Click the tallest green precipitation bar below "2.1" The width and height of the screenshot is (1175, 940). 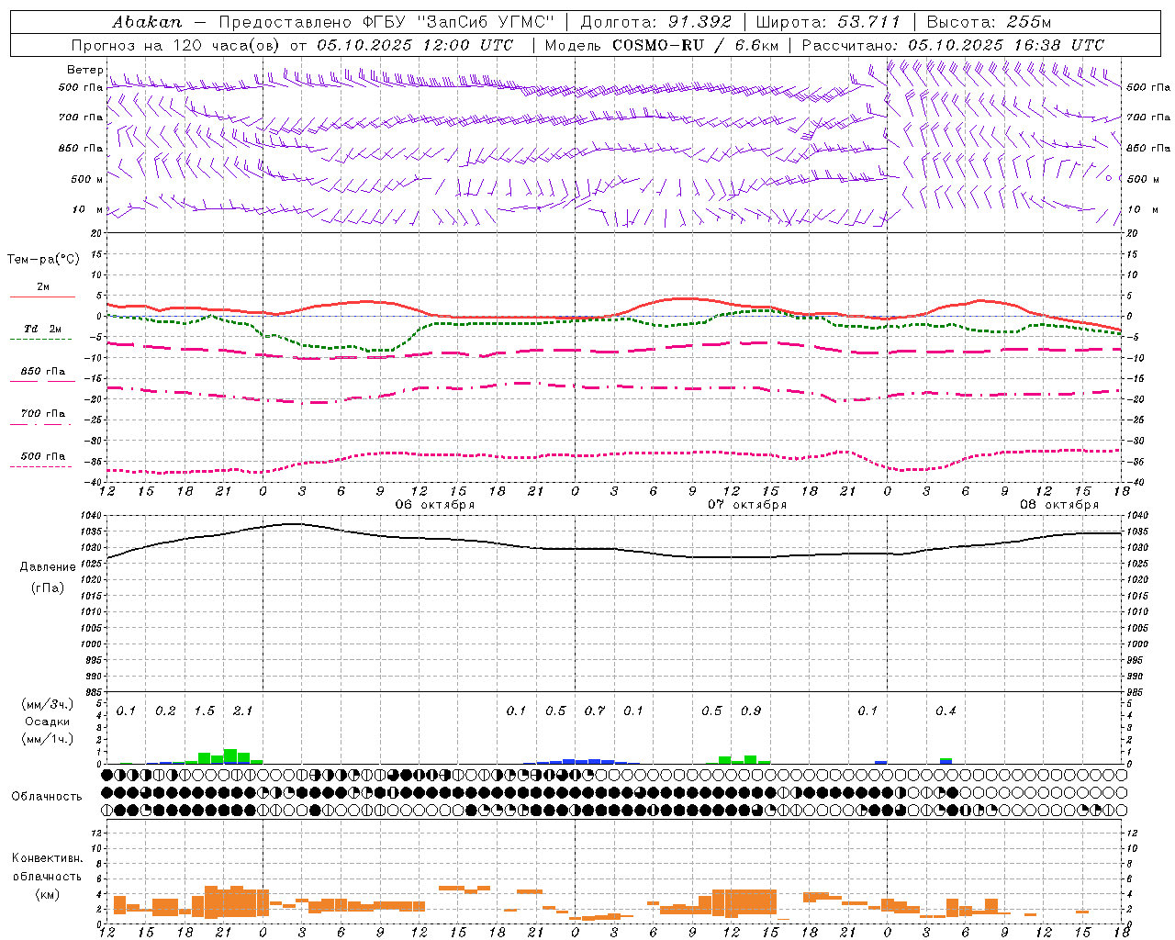[230, 756]
